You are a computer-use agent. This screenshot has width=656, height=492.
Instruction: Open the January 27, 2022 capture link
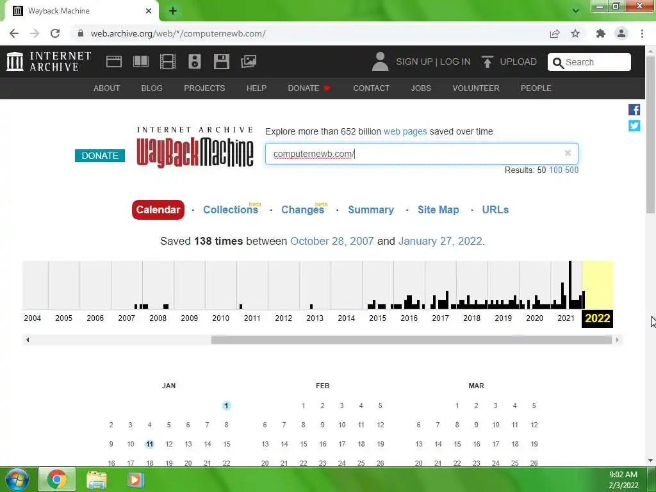point(440,241)
